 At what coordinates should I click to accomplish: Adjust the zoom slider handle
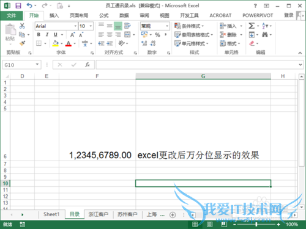(256, 224)
